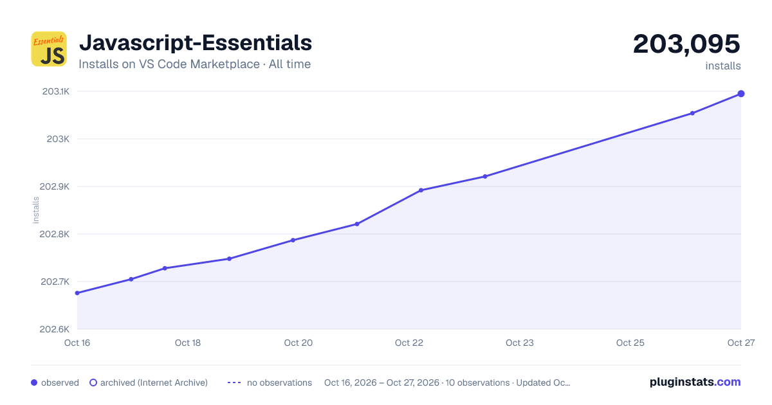Click the 202.8K y-axis label
This screenshot has height=405, width=772.
click(x=55, y=234)
